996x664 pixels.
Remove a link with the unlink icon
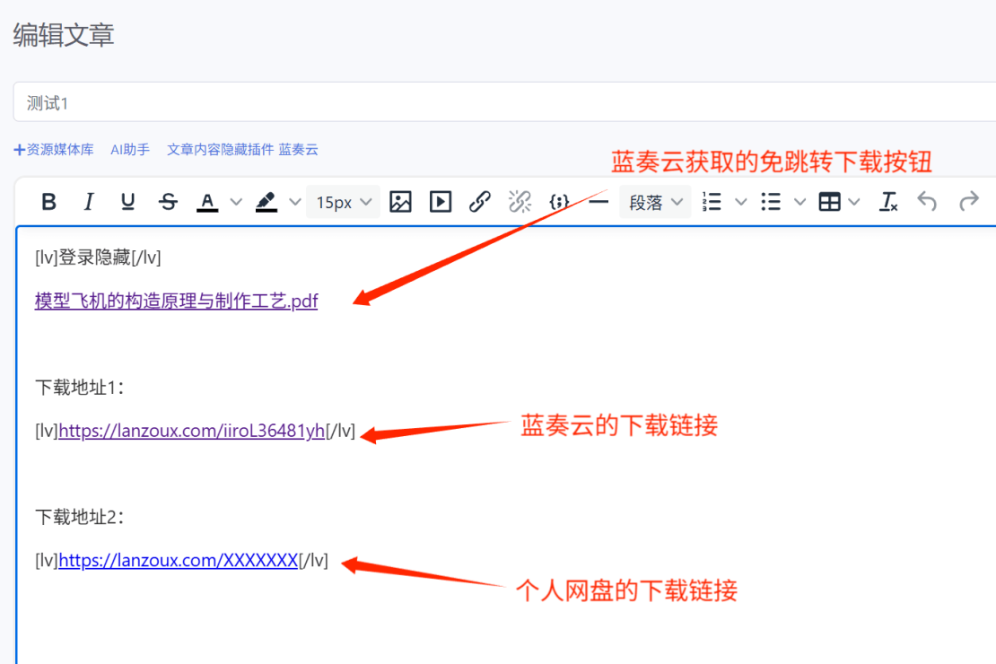point(520,201)
